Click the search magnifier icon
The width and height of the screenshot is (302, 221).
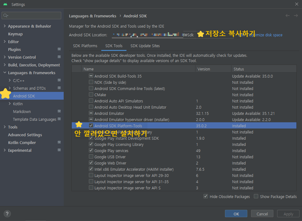click(6, 16)
